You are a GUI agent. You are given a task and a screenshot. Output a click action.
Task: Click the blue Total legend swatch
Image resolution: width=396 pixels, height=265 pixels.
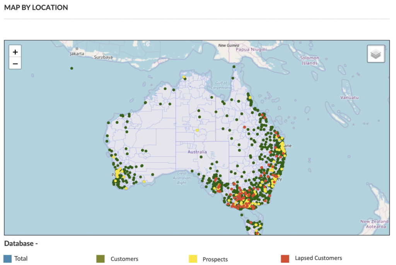[7, 259]
